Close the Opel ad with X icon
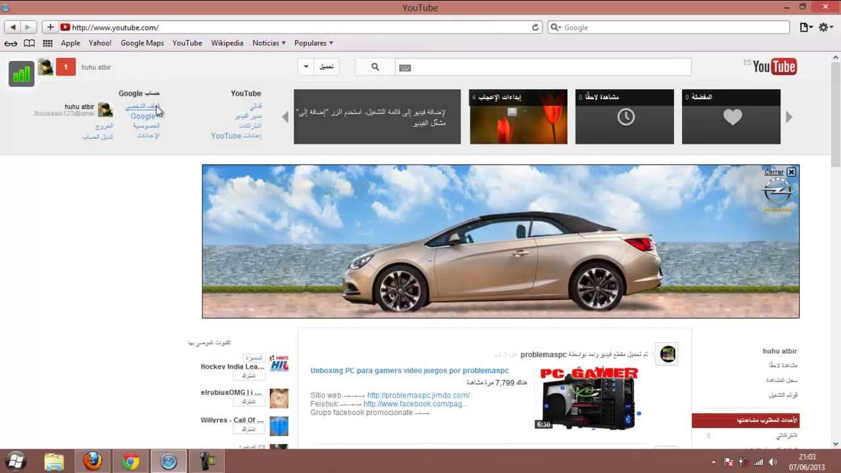Image resolution: width=841 pixels, height=473 pixels. (x=791, y=172)
